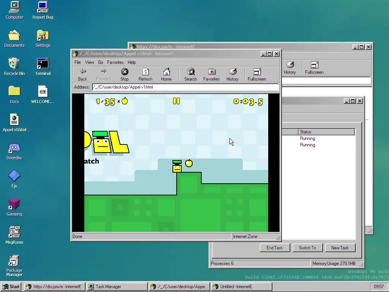Viewport: 389px width, 292px height.
Task: Minimize the Appel browser window
Action: (x=263, y=54)
